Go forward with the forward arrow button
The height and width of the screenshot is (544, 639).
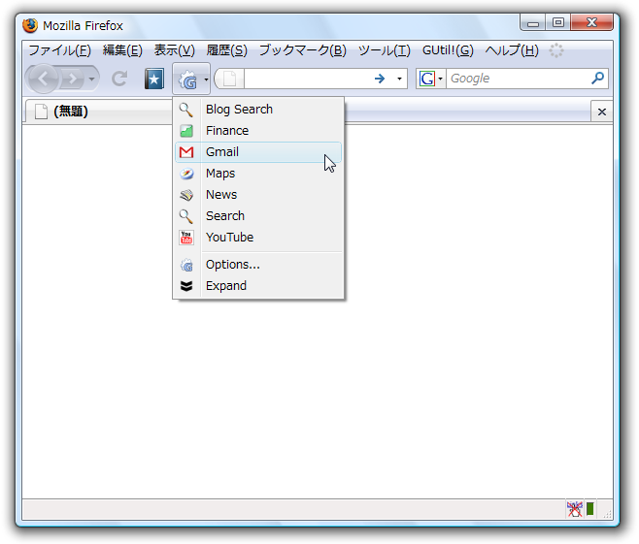(73, 79)
